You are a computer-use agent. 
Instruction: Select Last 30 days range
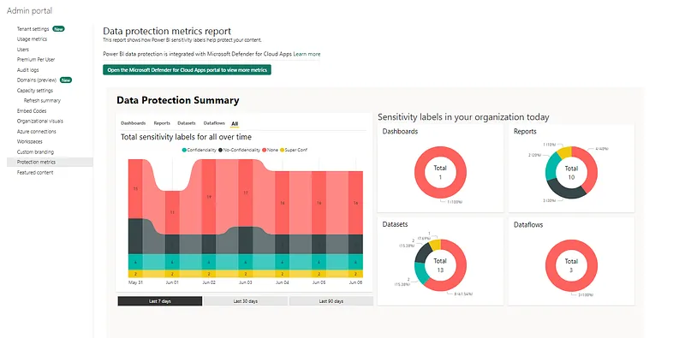point(246,301)
